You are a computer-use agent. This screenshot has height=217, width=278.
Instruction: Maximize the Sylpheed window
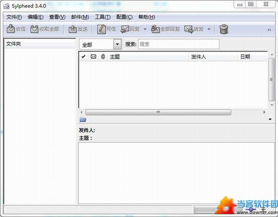[251, 4]
